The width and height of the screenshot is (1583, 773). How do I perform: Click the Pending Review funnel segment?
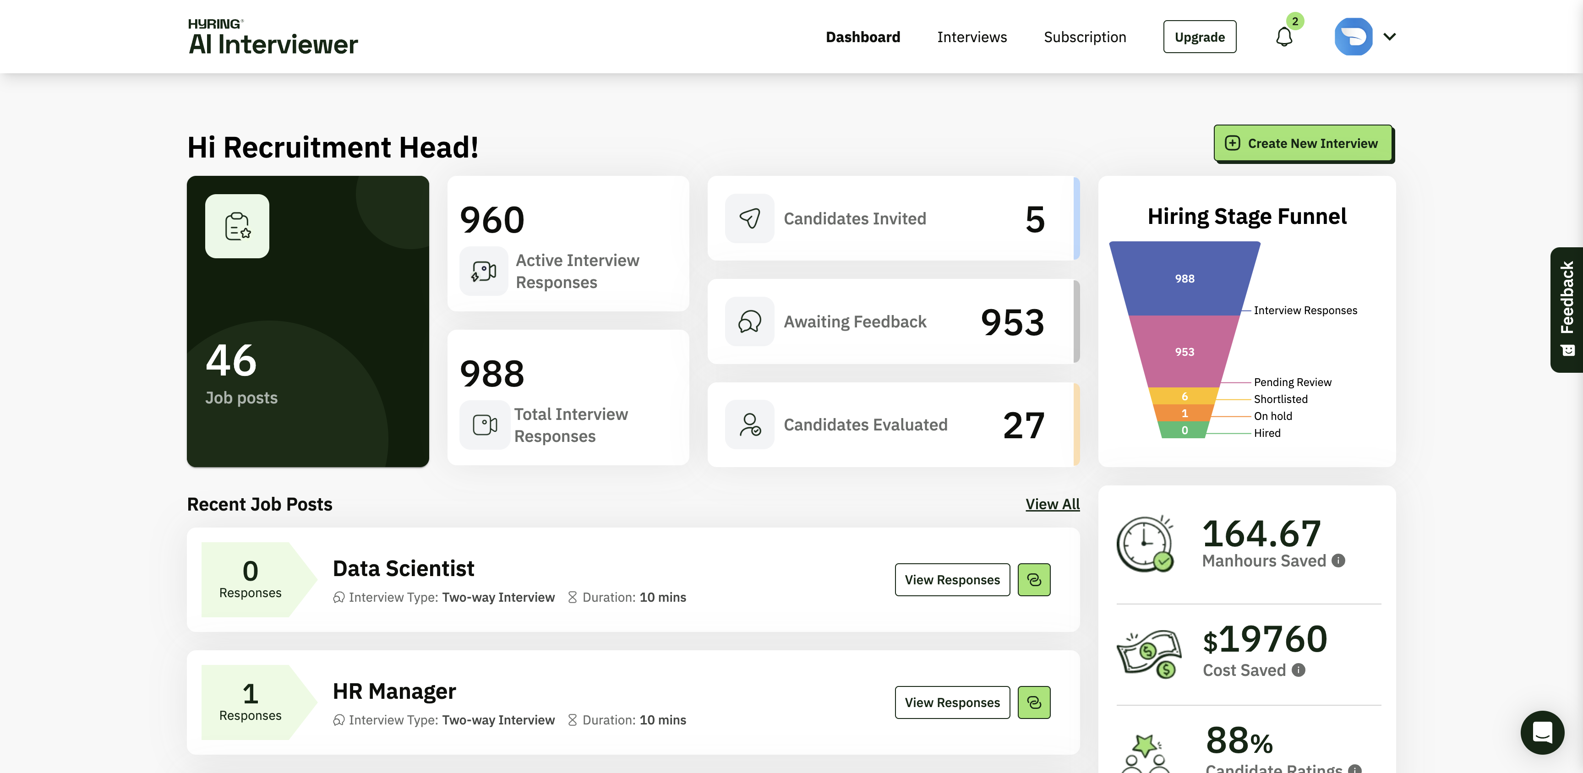point(1184,352)
